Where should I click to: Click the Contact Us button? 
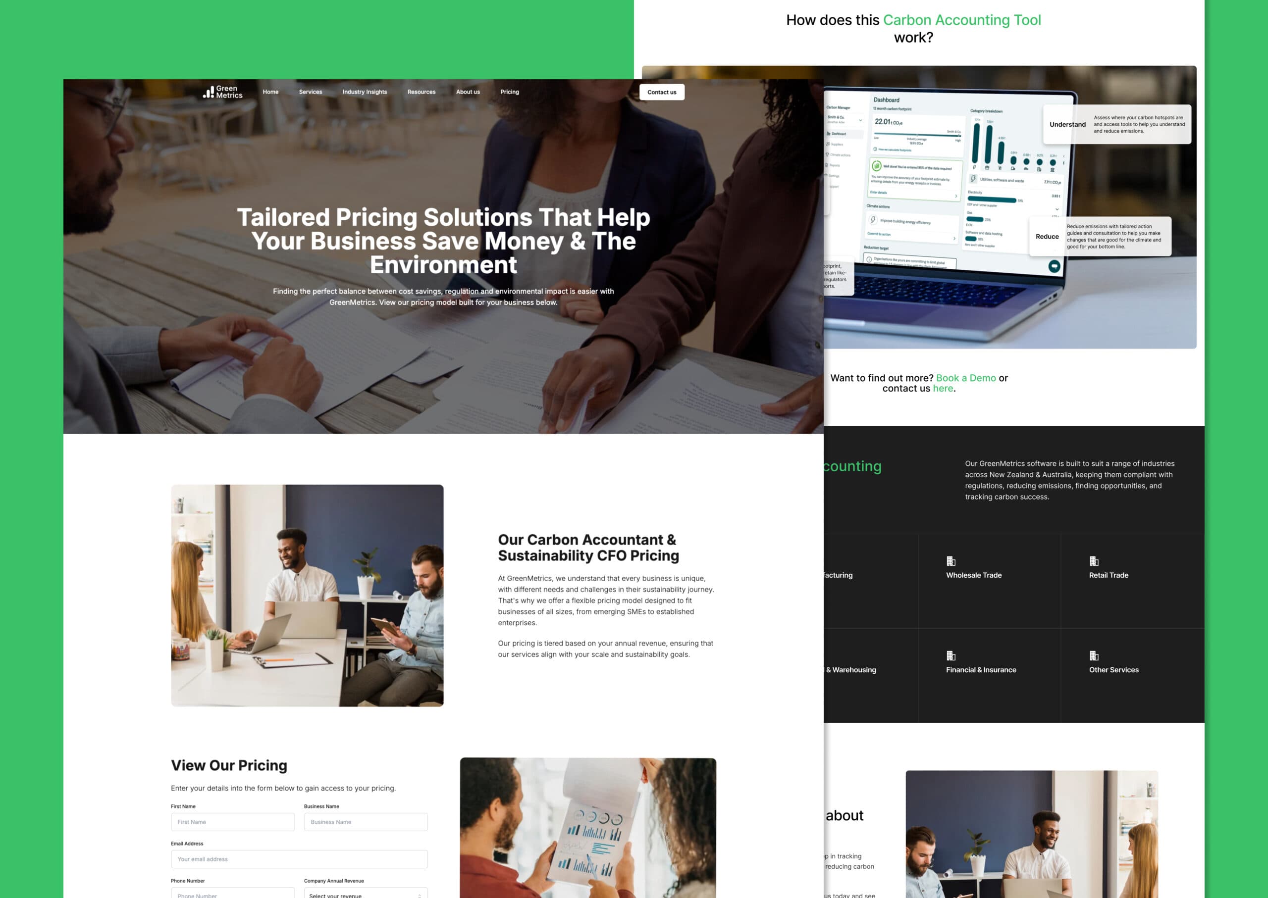pyautogui.click(x=661, y=93)
